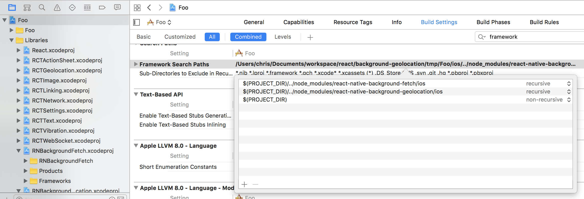The height and width of the screenshot is (199, 584).
Task: Select the Products folder icon
Action: (34, 171)
